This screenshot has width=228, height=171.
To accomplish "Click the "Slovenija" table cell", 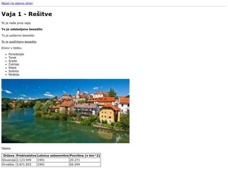I will (9, 160).
